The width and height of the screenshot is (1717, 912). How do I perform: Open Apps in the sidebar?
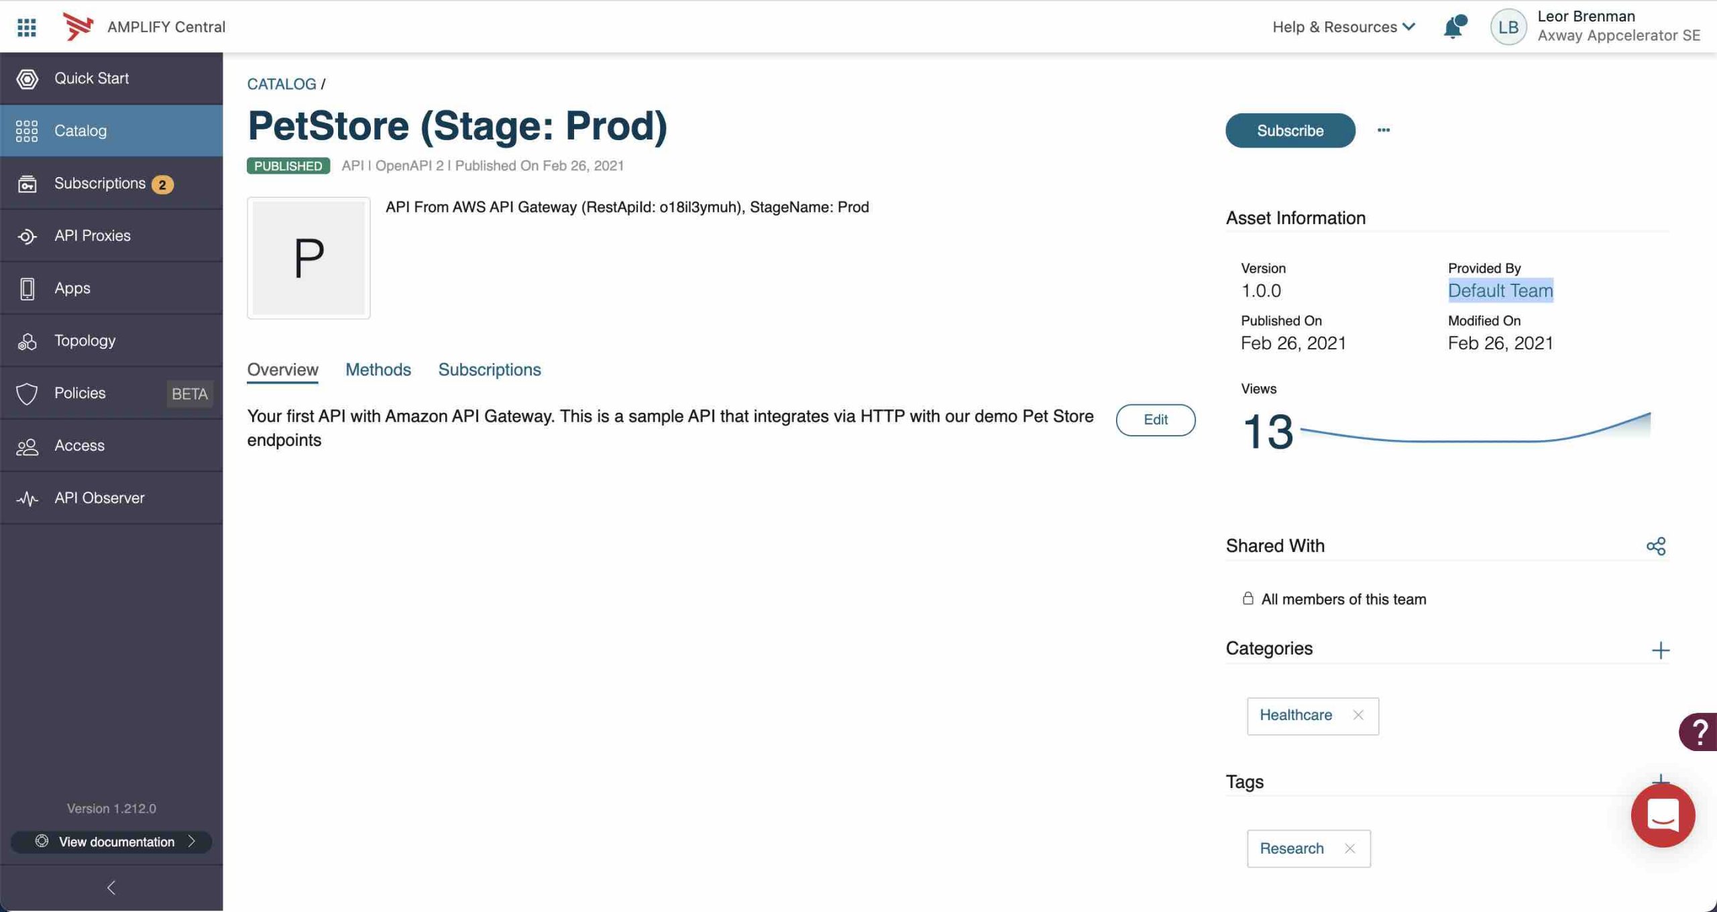(x=111, y=288)
